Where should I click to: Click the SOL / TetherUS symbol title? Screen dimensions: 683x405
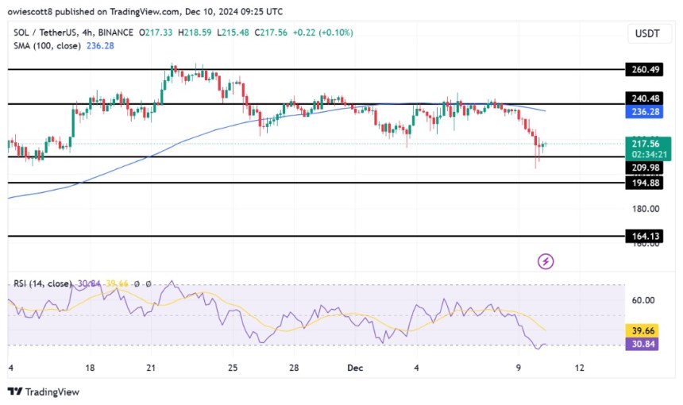(x=44, y=33)
